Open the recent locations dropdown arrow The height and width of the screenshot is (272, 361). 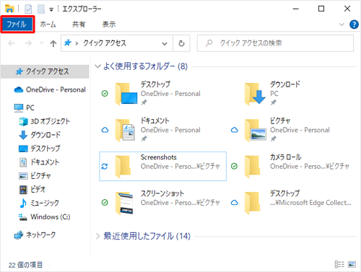point(42,43)
